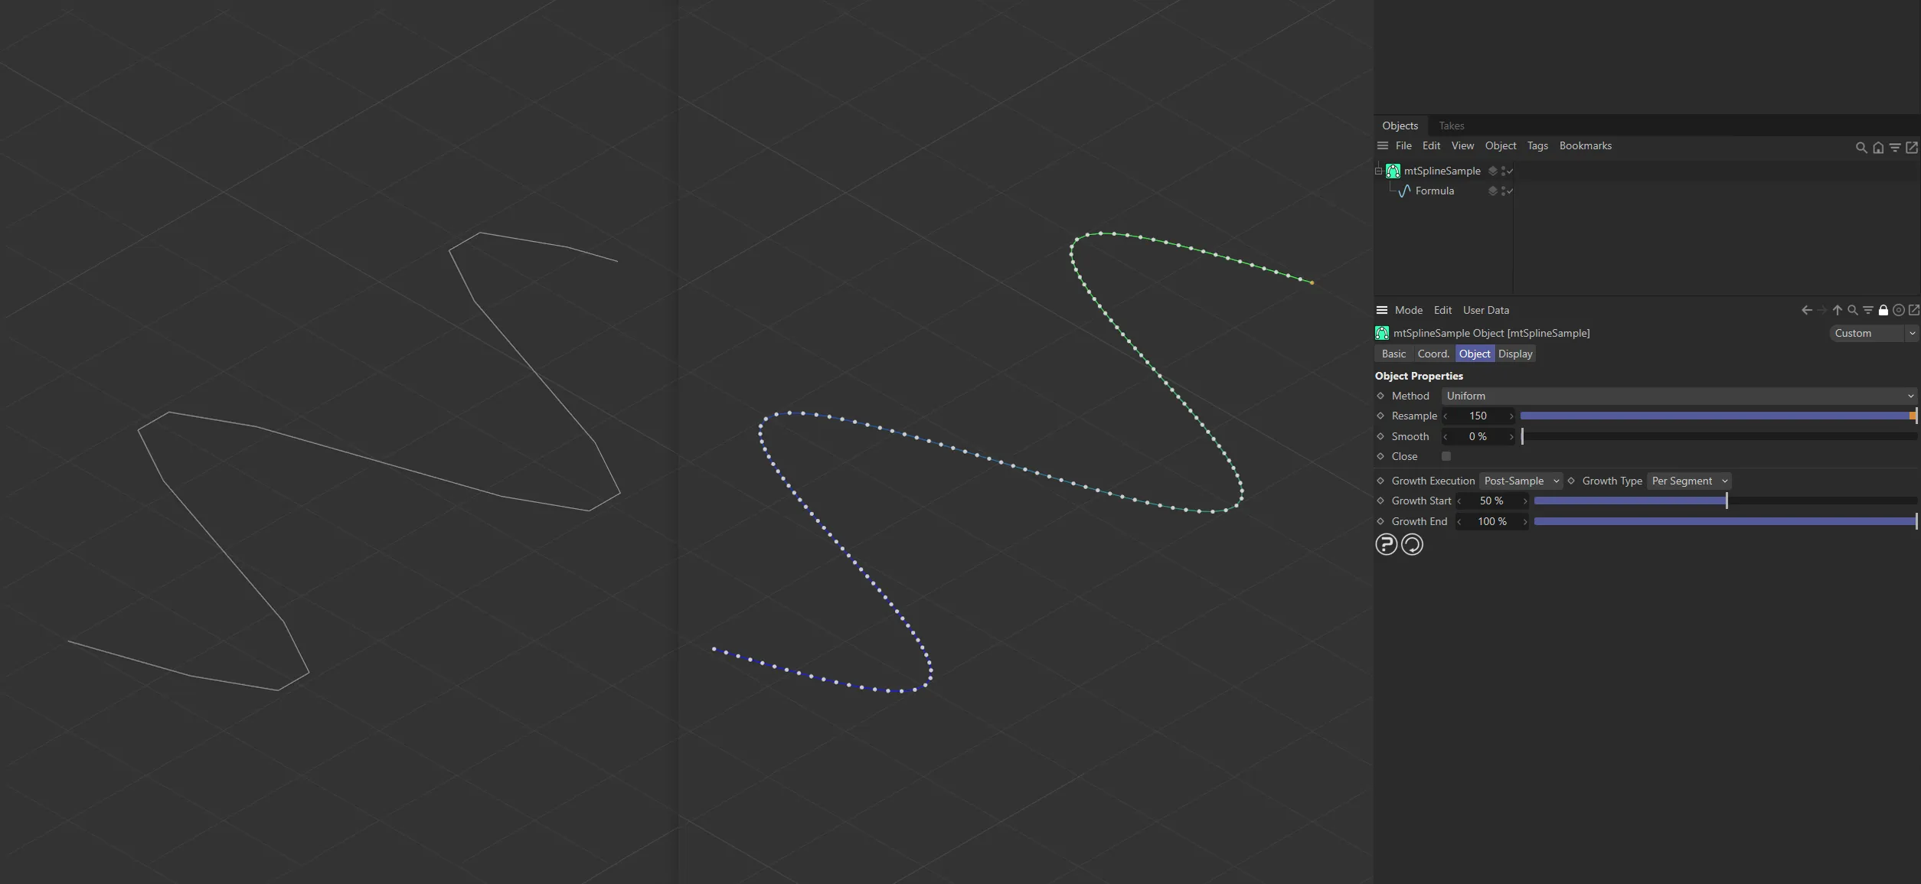
Task: Click the filter icon in the Objects panel
Action: click(x=1895, y=148)
